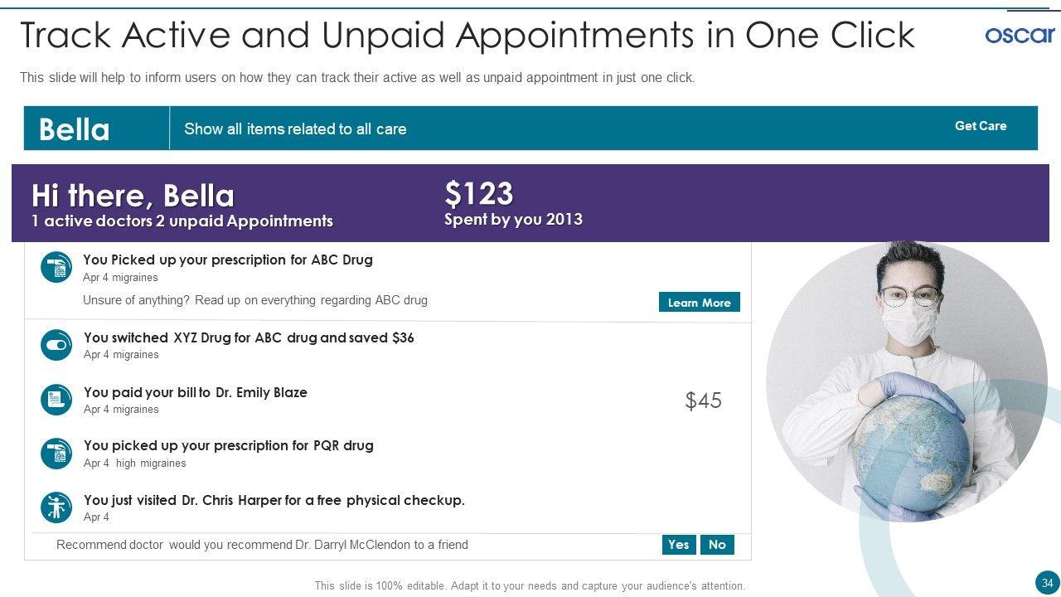
Task: Click No on the doctor recommendation
Action: coord(717,545)
